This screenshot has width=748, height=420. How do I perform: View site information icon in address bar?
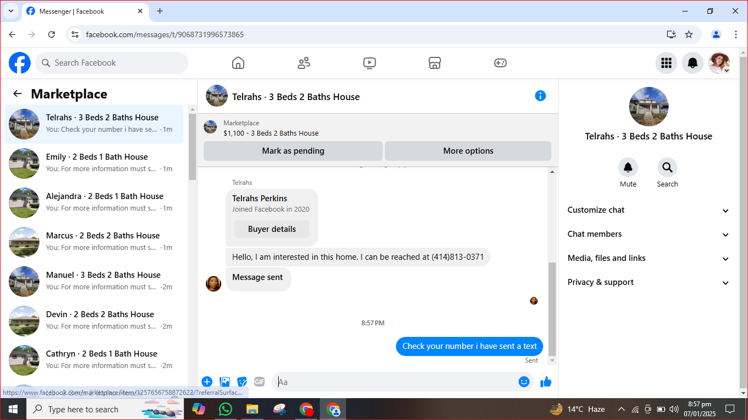[76, 34]
